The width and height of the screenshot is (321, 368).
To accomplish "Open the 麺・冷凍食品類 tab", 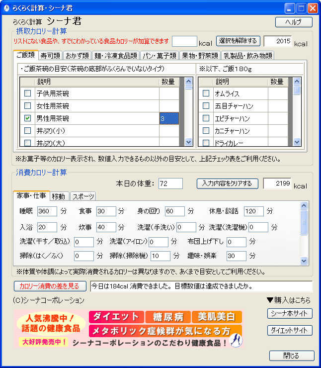I will click(x=116, y=56).
